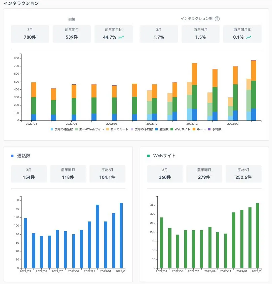Select the 前年同月 539件 summary card

coord(72,34)
